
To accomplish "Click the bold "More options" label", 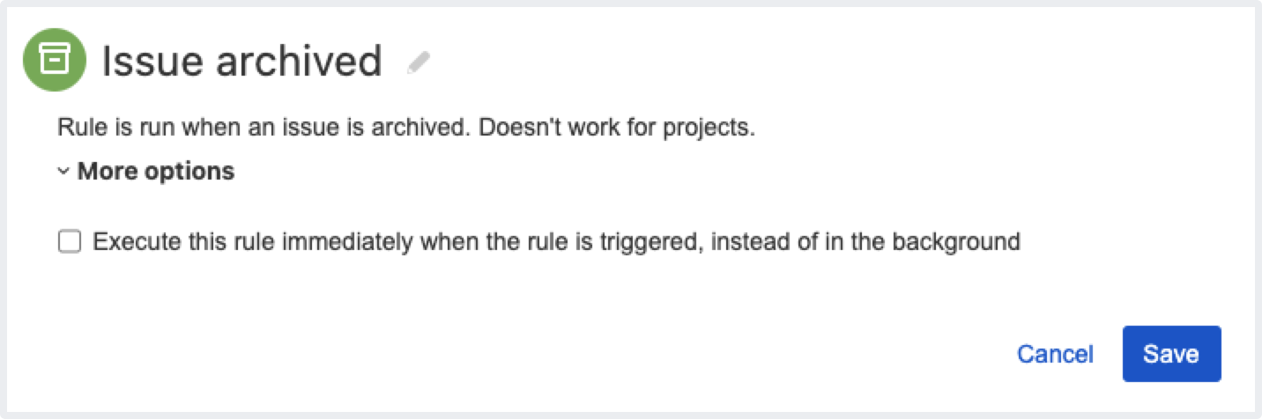I will tap(156, 171).
